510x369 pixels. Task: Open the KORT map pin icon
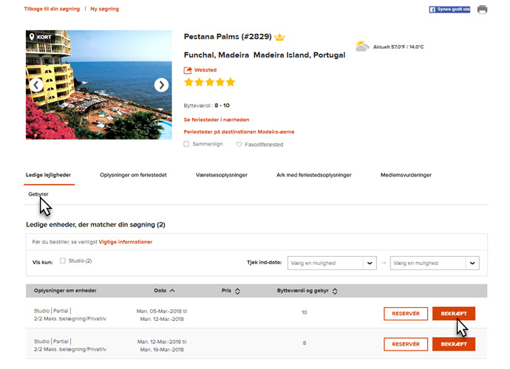coord(32,37)
